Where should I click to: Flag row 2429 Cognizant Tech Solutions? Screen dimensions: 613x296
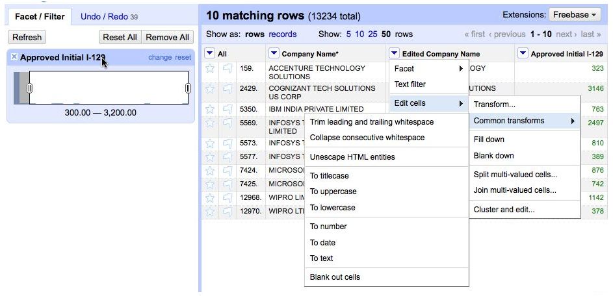pyautogui.click(x=227, y=89)
